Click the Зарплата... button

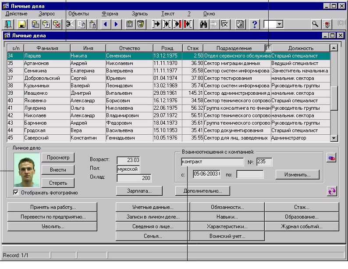139,191
